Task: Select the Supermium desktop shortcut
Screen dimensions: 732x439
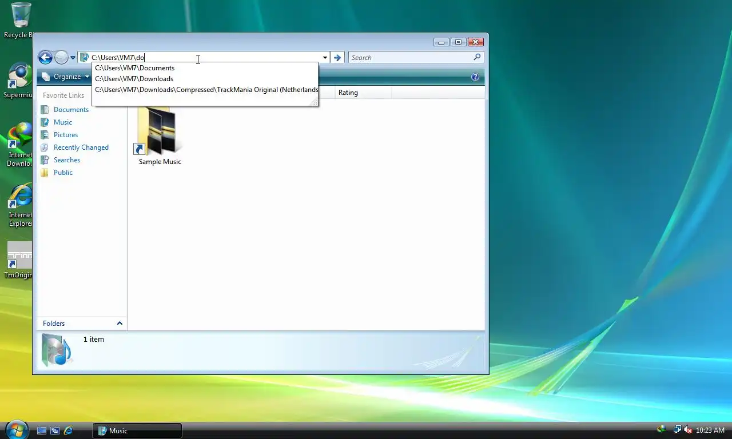Action: click(x=19, y=81)
